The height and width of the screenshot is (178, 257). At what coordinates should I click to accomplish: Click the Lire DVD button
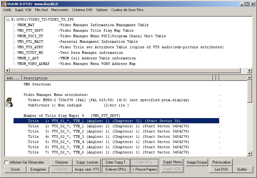click(x=221, y=169)
